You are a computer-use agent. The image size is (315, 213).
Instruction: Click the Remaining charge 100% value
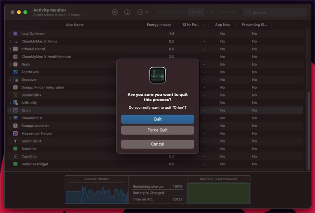tap(178, 187)
